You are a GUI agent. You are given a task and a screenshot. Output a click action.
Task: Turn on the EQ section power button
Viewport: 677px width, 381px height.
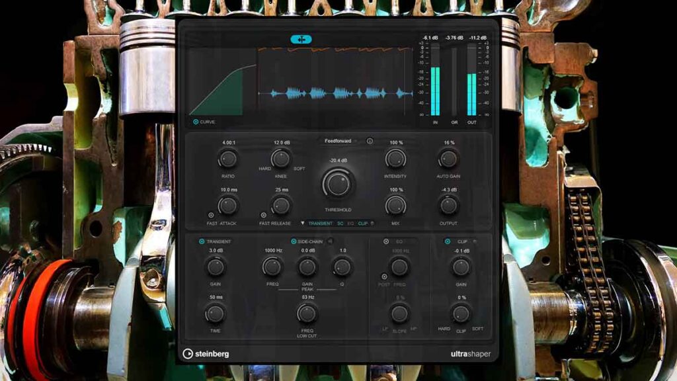tap(385, 241)
